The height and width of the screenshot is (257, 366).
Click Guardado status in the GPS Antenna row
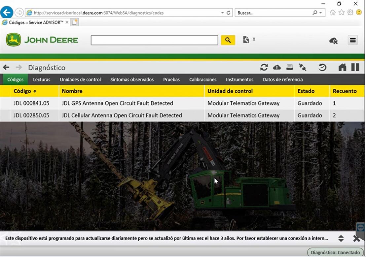point(310,103)
